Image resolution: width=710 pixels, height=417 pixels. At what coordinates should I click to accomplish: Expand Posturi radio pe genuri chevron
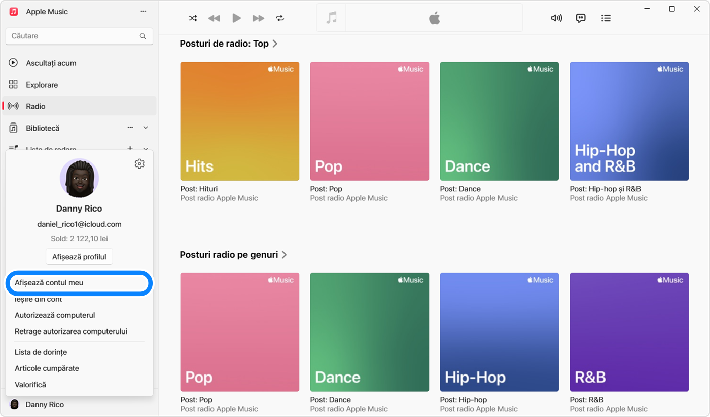pyautogui.click(x=284, y=255)
